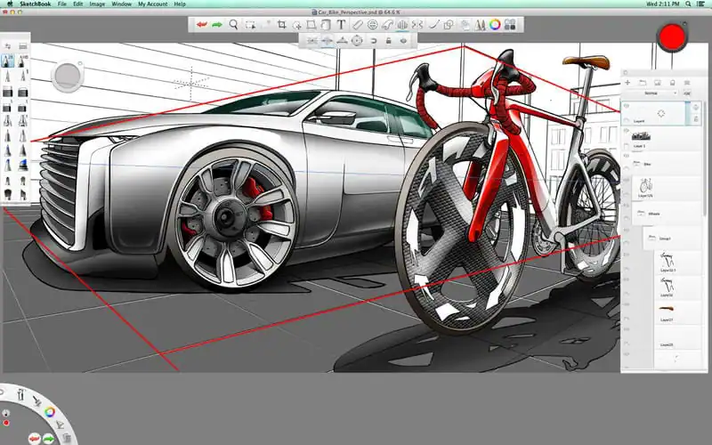Select the Layer 3 skyline thumbnail
This screenshot has height=445, width=712.
[x=641, y=136]
